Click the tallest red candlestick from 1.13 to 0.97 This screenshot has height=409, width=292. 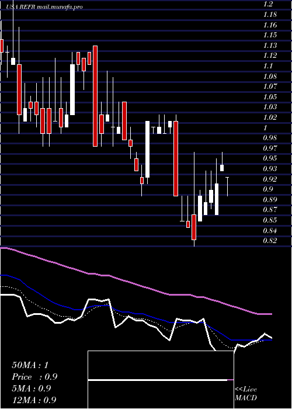tap(95, 96)
